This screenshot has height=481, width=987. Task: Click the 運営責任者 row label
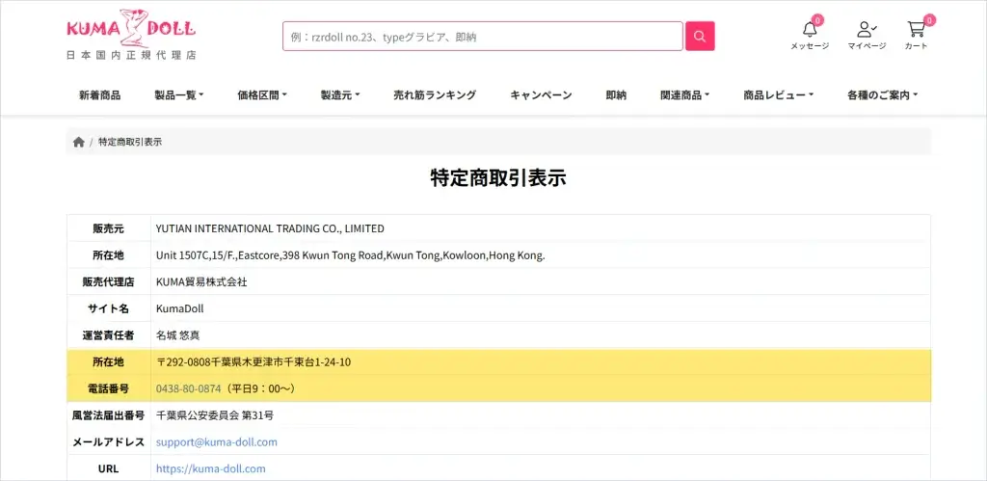[108, 334]
